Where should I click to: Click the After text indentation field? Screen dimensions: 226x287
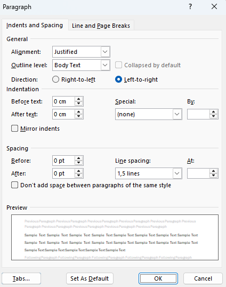[x=63, y=114]
